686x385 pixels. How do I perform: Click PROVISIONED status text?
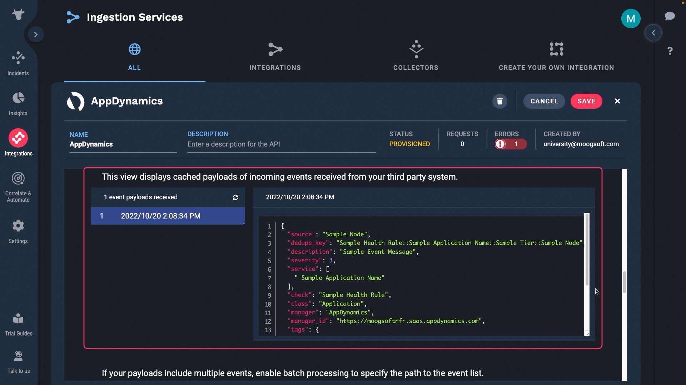click(409, 144)
